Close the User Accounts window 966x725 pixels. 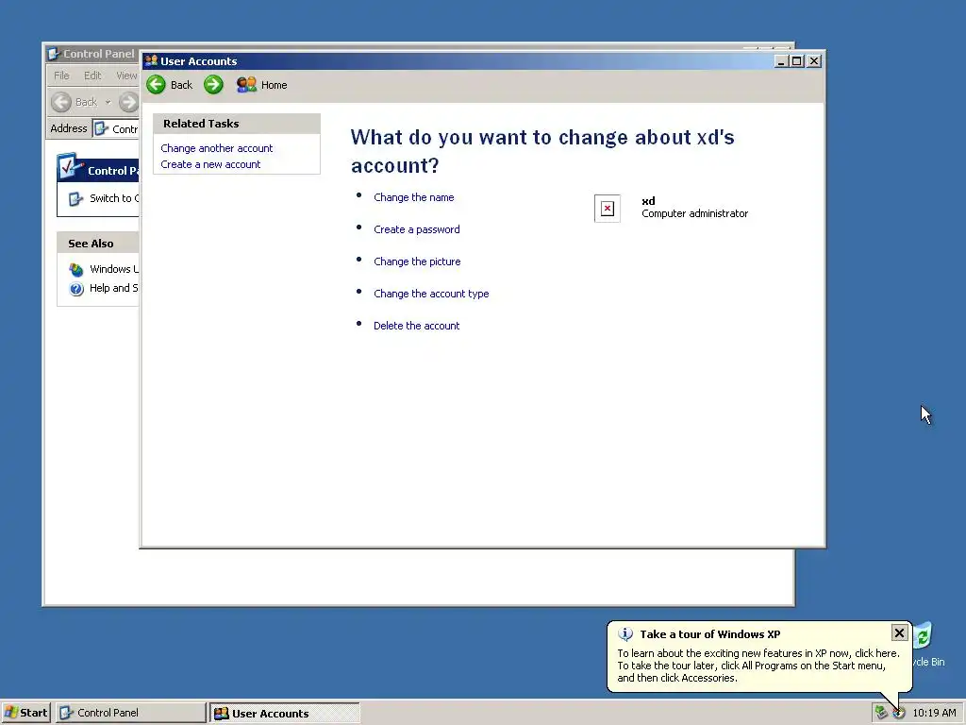(x=814, y=61)
